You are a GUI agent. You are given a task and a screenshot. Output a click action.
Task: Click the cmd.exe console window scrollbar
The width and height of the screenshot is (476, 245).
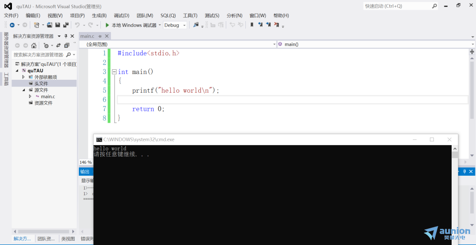[455, 195]
